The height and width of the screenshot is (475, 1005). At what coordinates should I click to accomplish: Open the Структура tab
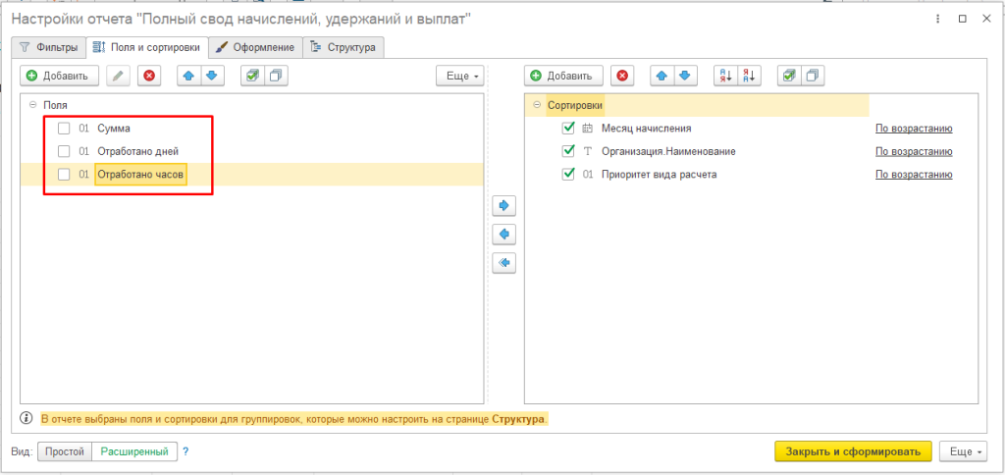point(344,46)
